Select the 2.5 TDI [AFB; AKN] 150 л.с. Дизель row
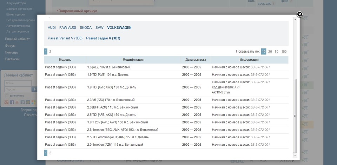 tap(166, 115)
